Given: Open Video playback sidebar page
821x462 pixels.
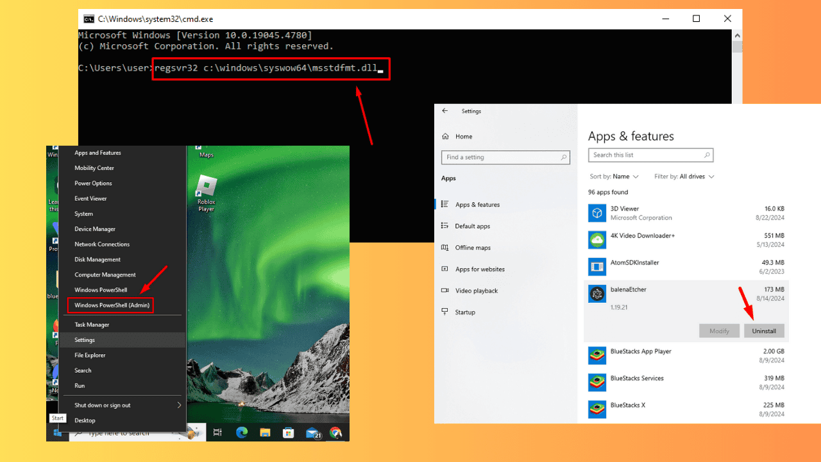Looking at the screenshot, I should [477, 291].
